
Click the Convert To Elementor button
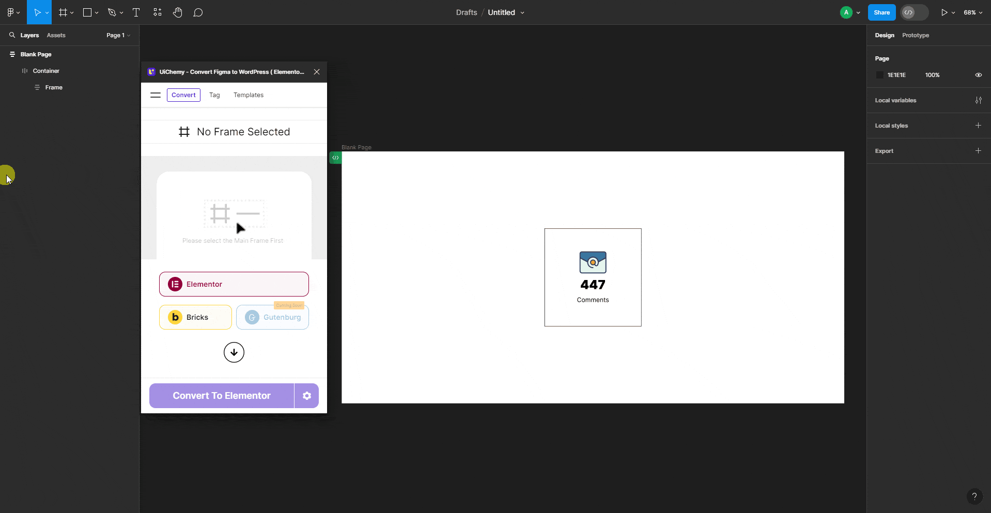[221, 396]
